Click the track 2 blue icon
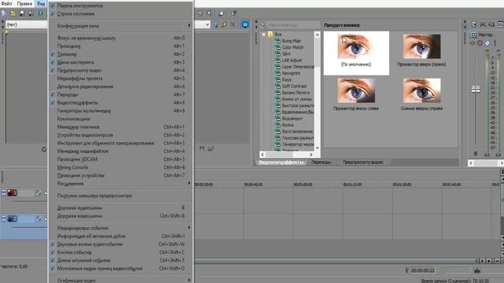This screenshot has width=504, height=283. coord(13,219)
